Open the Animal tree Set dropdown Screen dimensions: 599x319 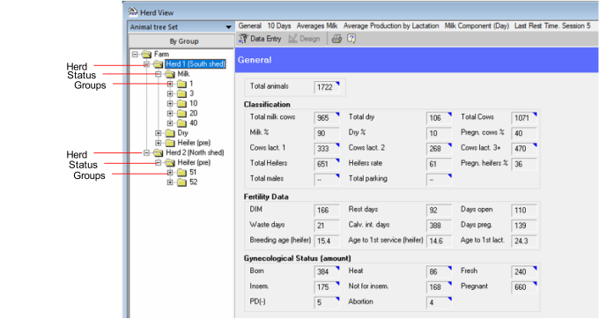[x=228, y=27]
